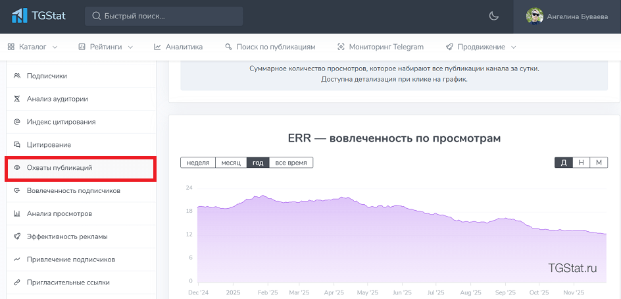Open Мониторинг Telegram menu item
621x299 pixels.
pyautogui.click(x=380, y=47)
